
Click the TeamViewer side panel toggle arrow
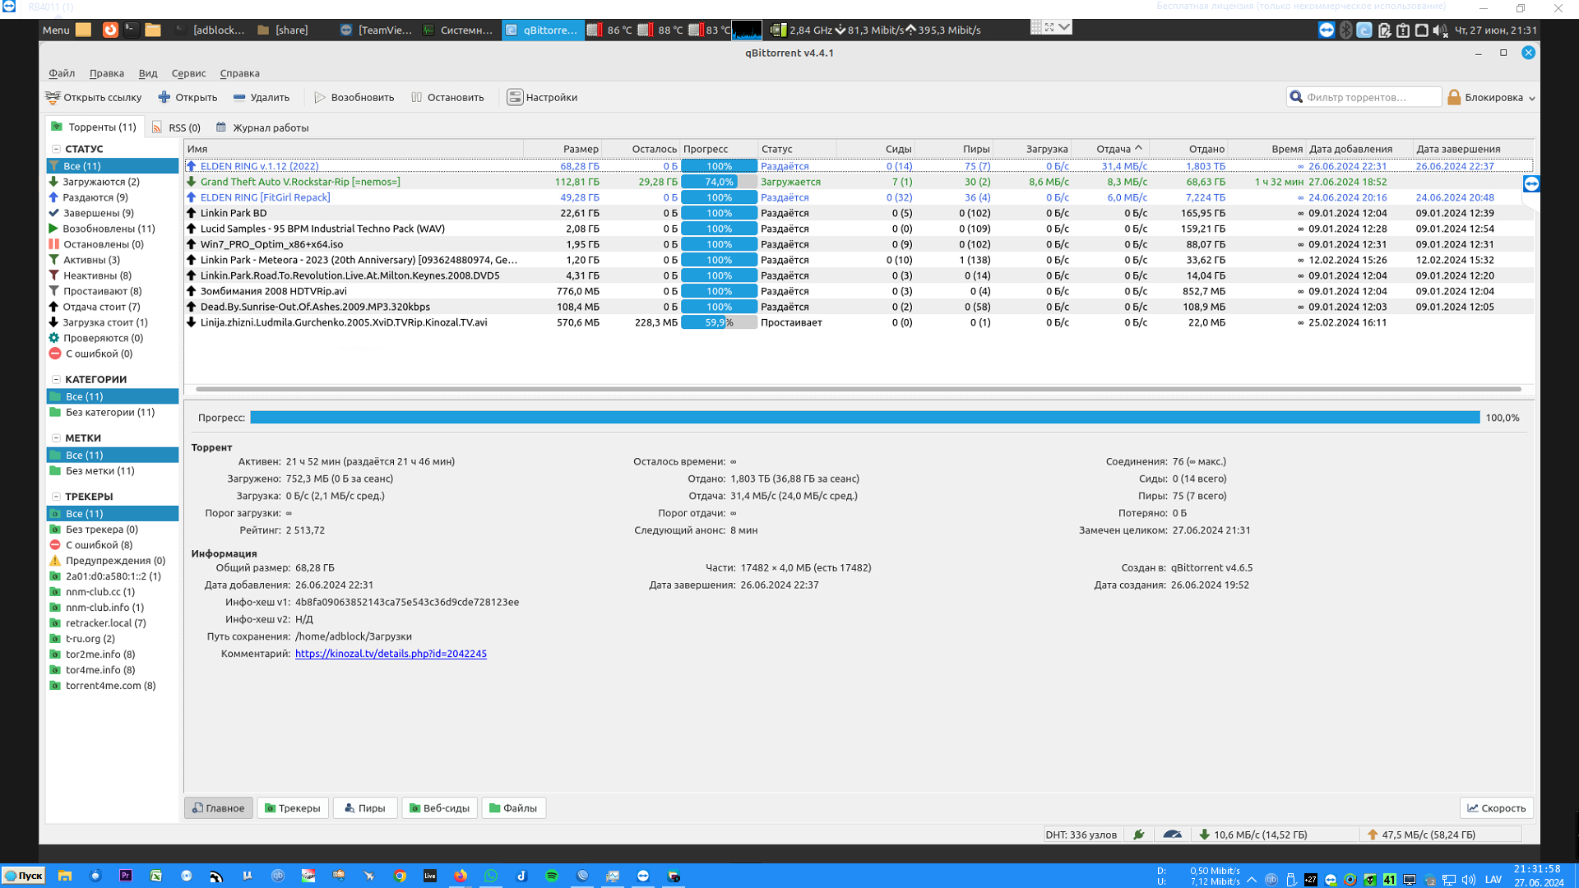click(x=1531, y=183)
